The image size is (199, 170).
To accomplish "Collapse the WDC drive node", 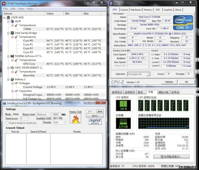I will click(x=8, y=68).
